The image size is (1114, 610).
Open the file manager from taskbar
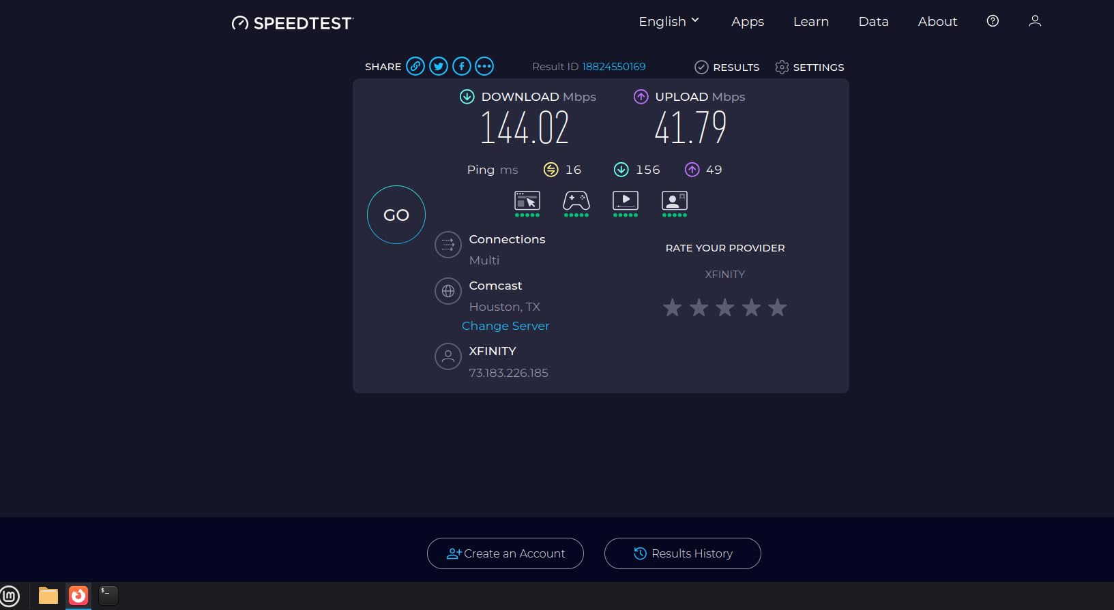click(x=48, y=596)
